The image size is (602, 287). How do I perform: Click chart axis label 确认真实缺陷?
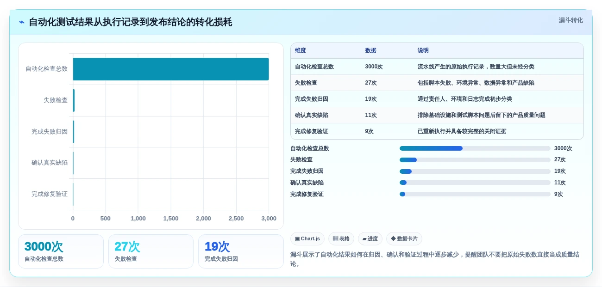tap(50, 163)
